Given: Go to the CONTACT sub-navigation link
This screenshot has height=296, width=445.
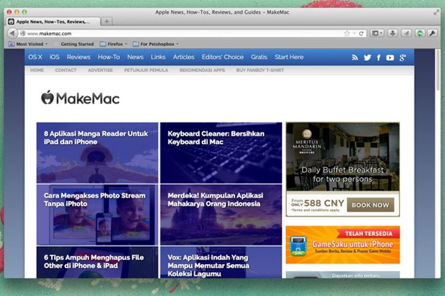Looking at the screenshot, I should [66, 70].
